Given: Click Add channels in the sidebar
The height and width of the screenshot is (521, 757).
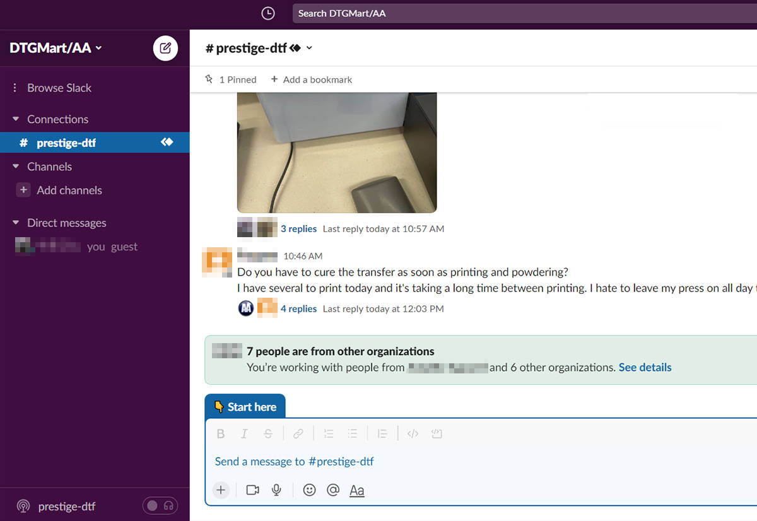Looking at the screenshot, I should [x=61, y=190].
